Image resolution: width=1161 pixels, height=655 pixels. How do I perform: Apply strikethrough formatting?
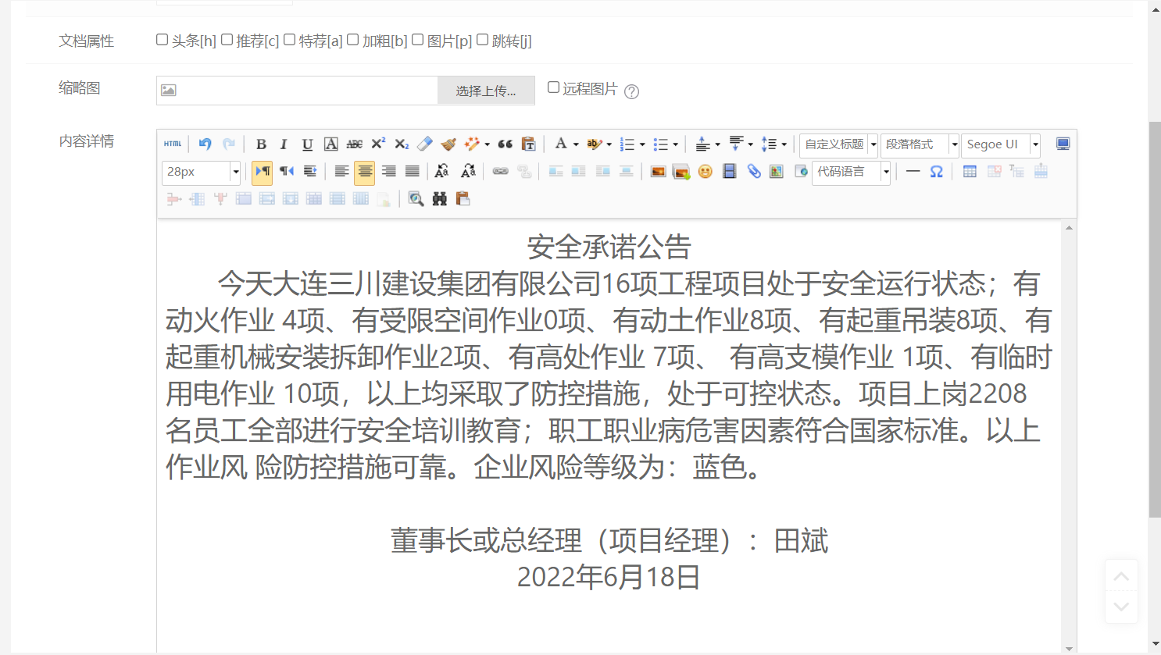point(354,144)
